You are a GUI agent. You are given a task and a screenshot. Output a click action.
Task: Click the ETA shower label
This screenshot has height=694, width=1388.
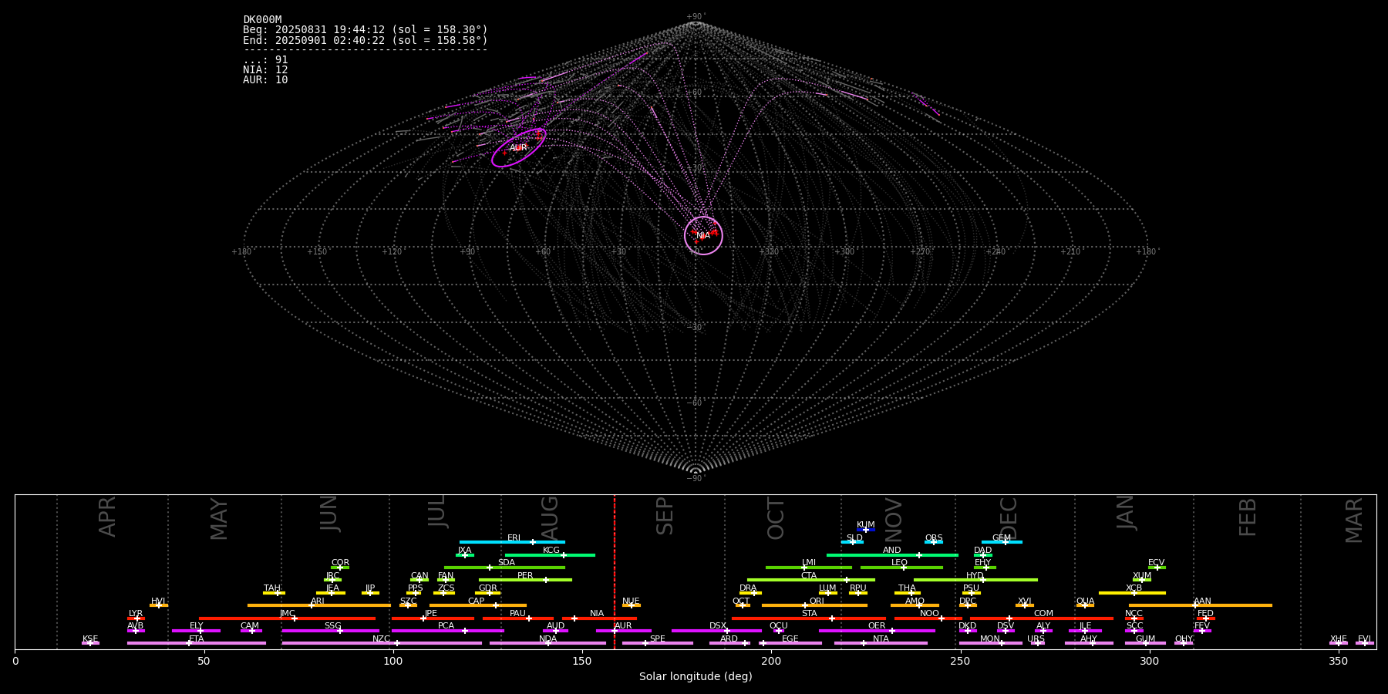point(197,639)
